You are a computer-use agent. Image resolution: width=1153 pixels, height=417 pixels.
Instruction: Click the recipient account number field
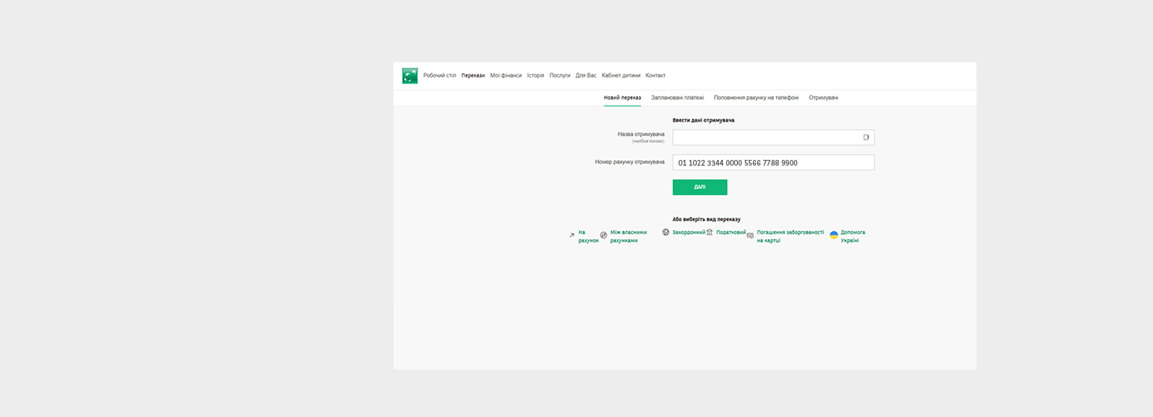[x=773, y=163]
